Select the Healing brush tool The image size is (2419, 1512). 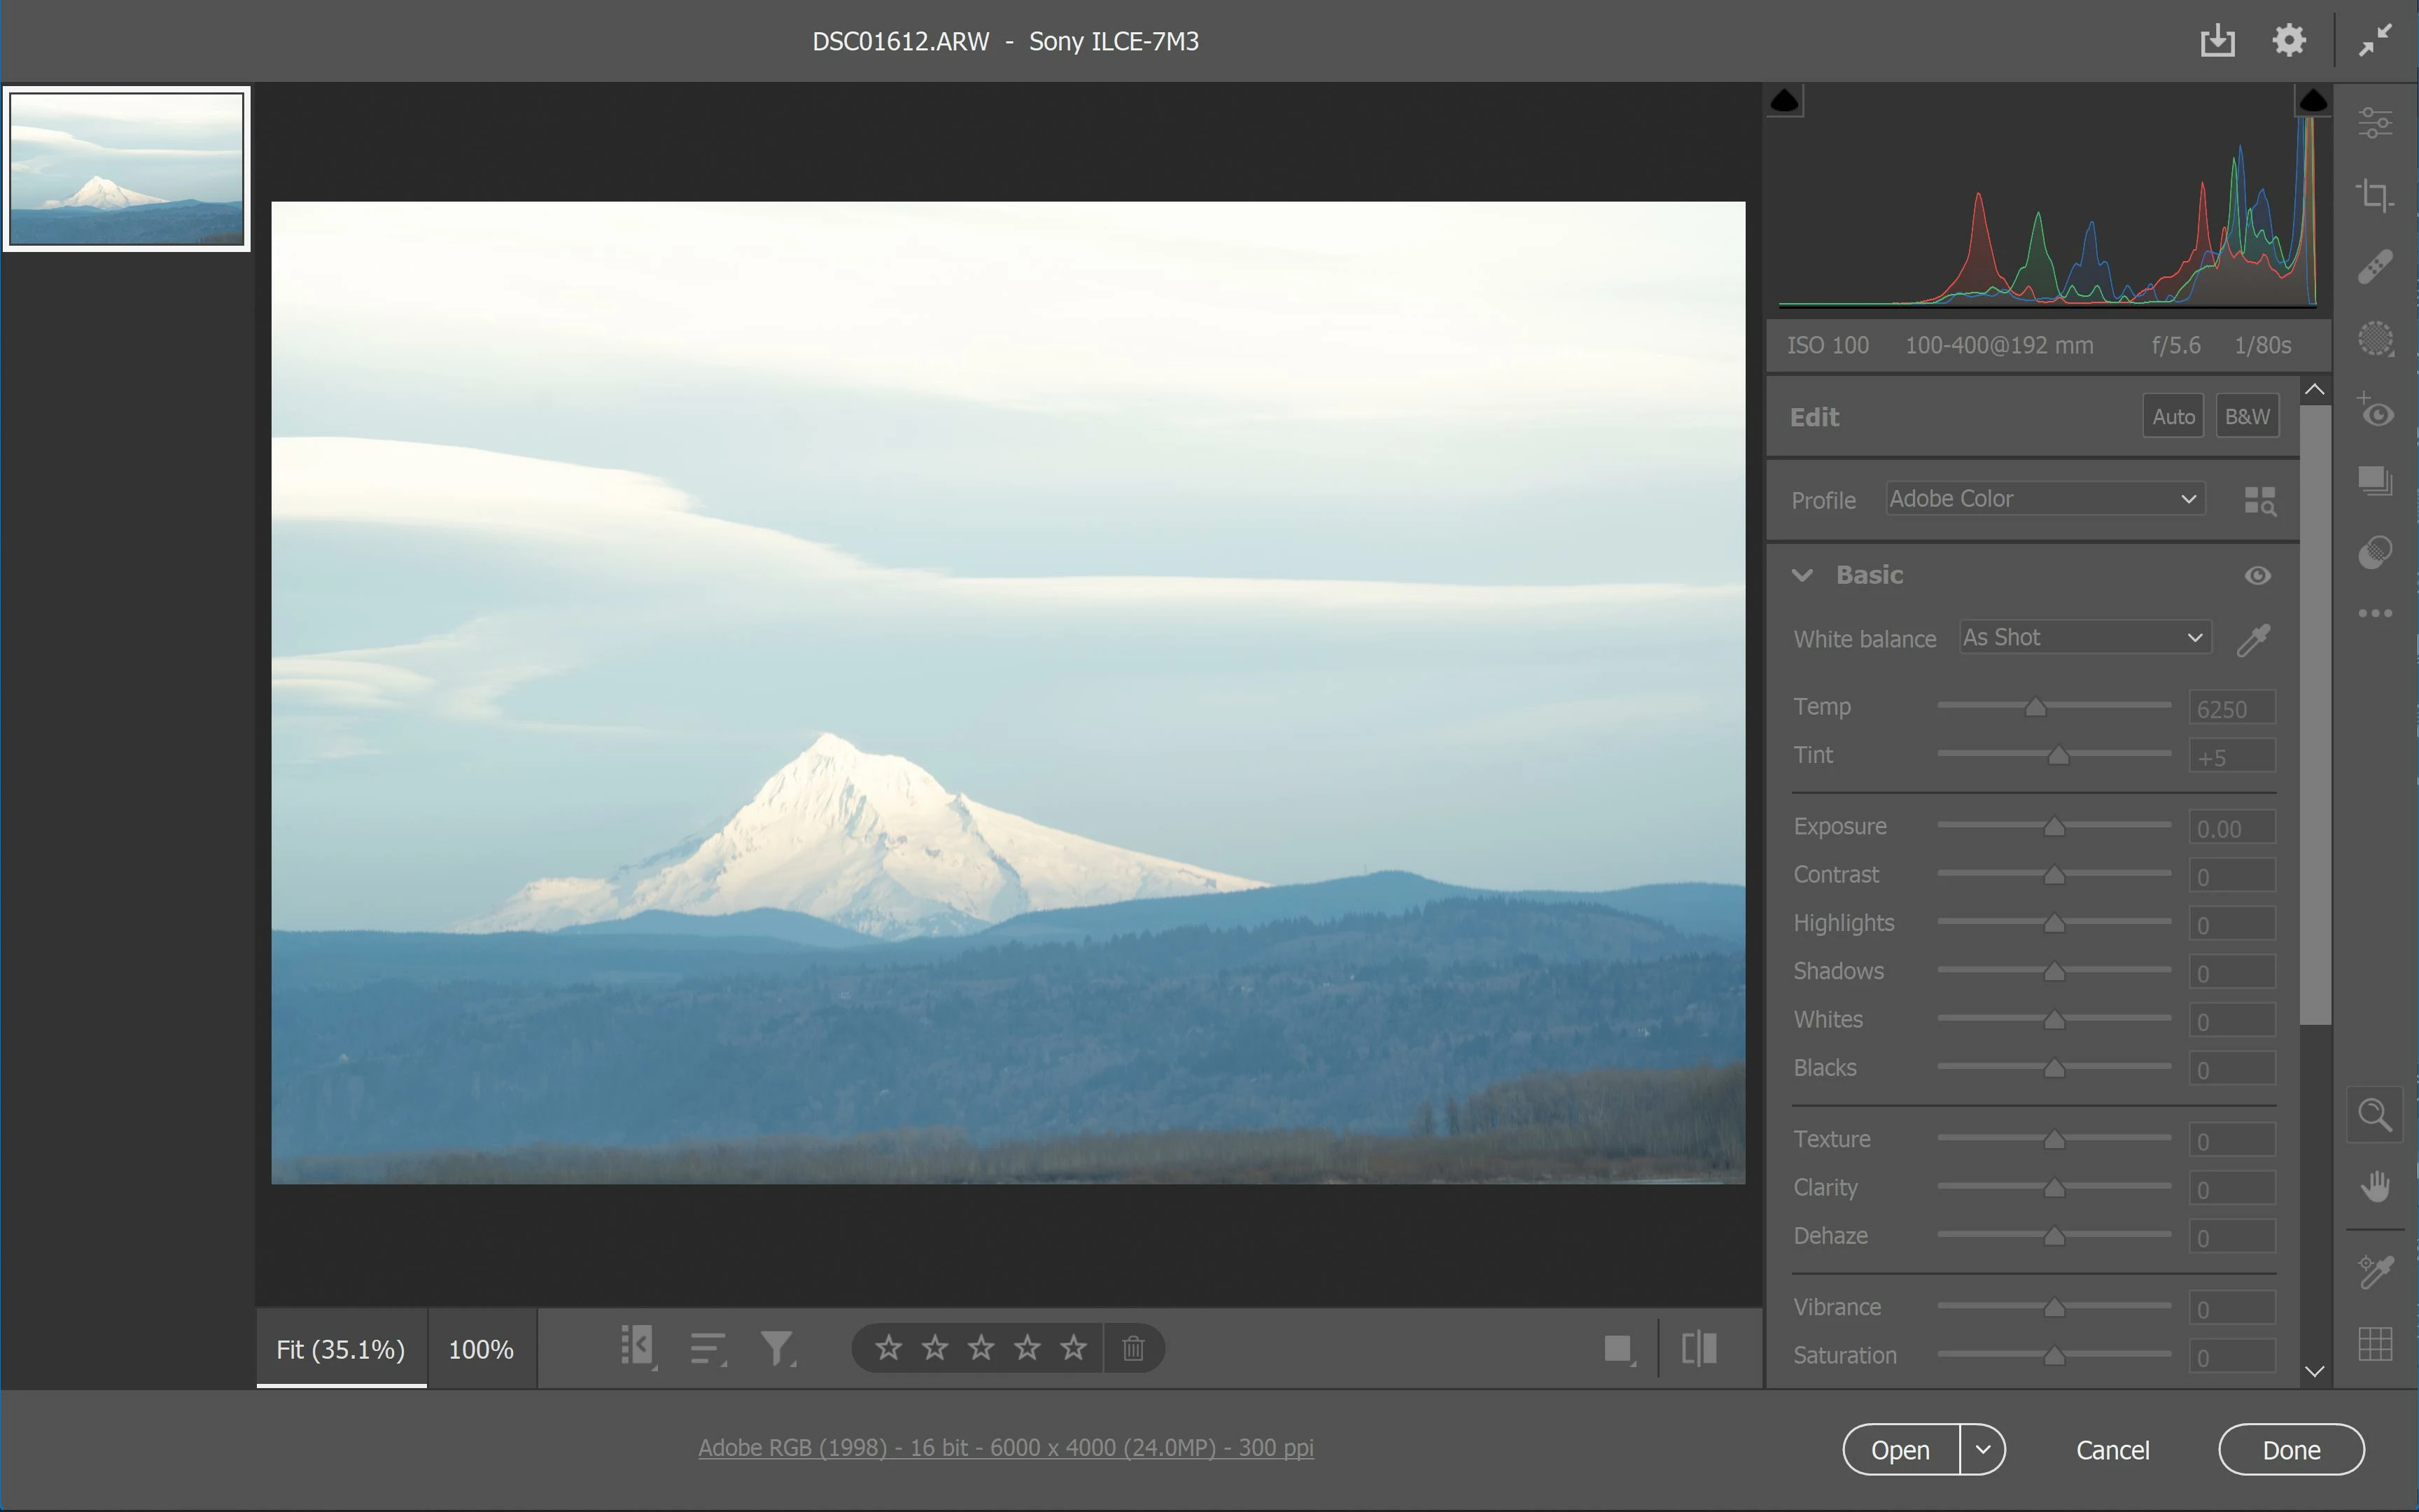click(x=2375, y=267)
